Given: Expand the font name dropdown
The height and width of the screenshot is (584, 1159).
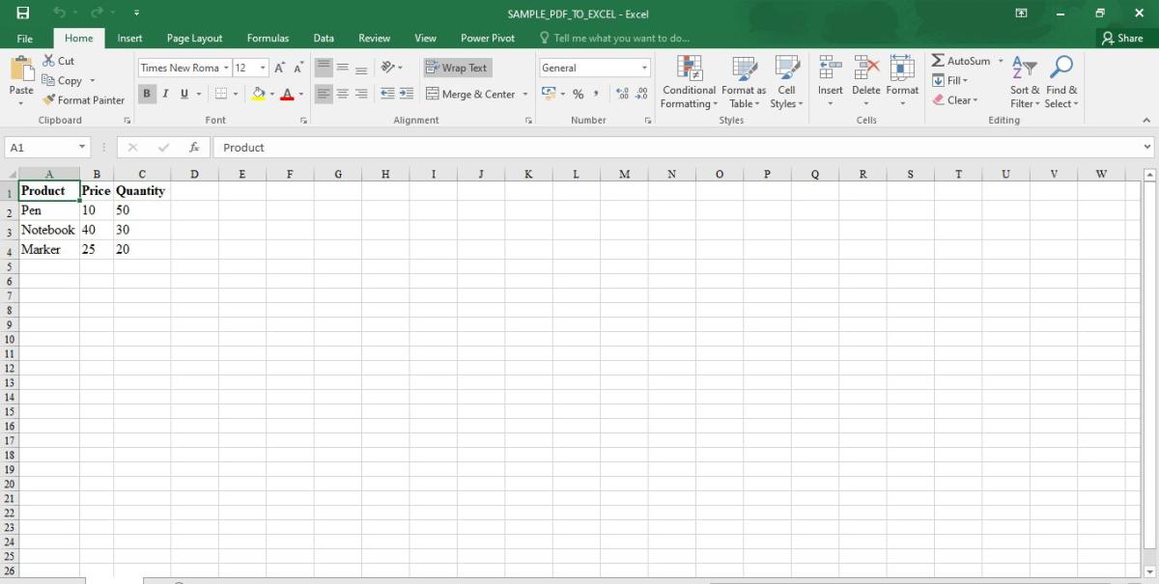Looking at the screenshot, I should tap(226, 68).
